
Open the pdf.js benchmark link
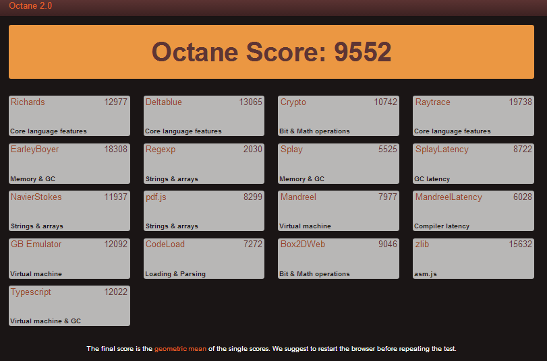click(x=156, y=197)
